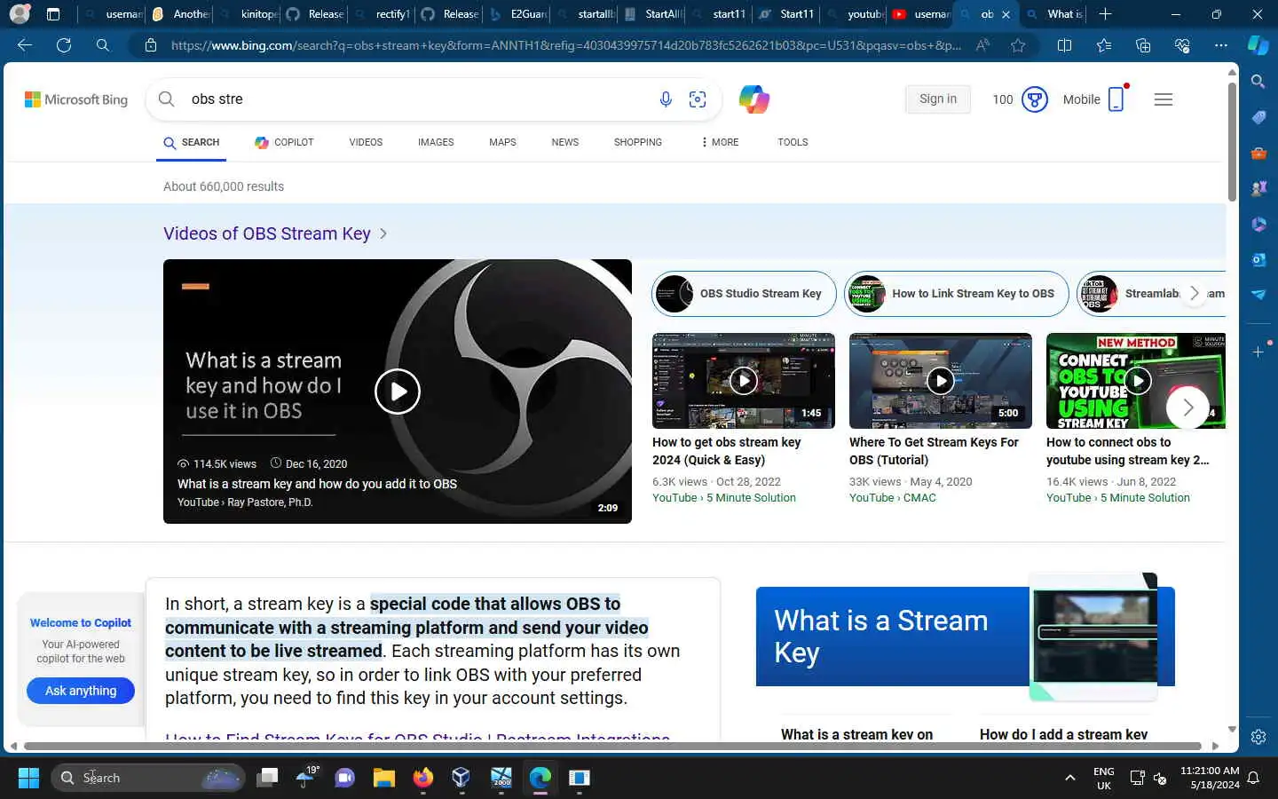The width and height of the screenshot is (1278, 799).
Task: Play the main 'What is a stream key' video
Action: click(397, 392)
